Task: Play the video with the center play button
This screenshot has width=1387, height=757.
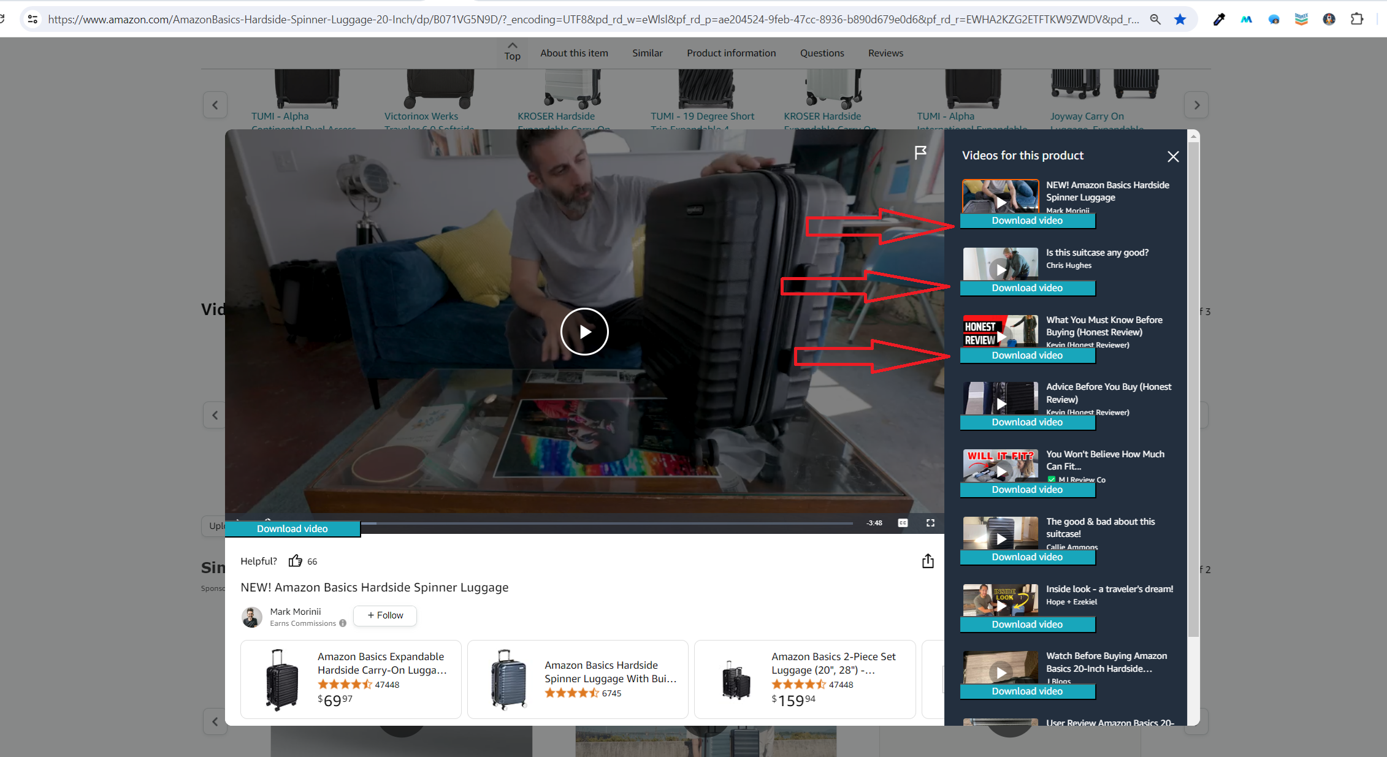Action: pos(584,332)
